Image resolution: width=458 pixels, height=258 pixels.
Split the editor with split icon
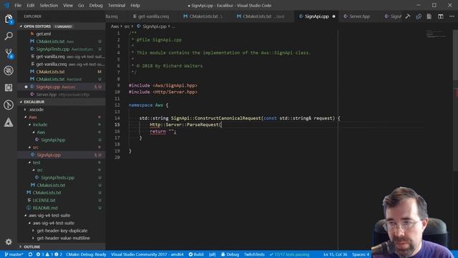click(441, 16)
